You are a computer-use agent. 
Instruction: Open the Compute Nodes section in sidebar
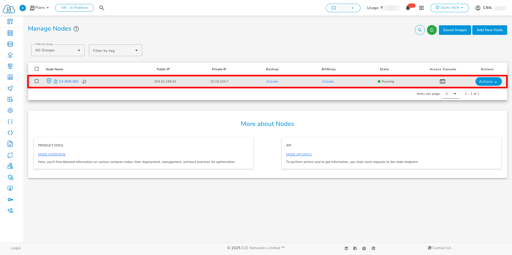10,33
